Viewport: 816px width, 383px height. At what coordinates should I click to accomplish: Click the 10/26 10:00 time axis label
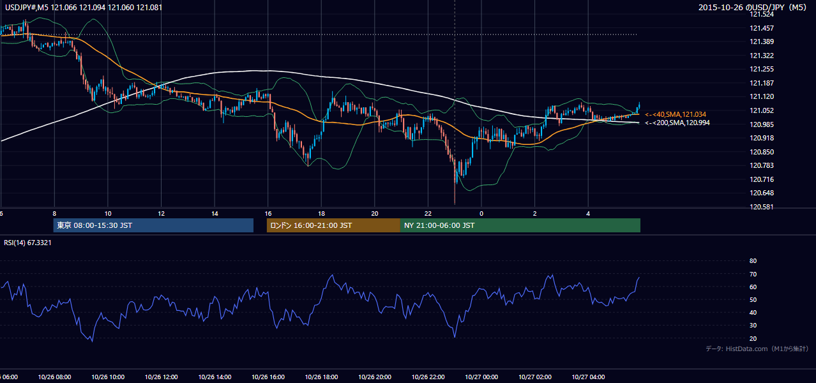pyautogui.click(x=108, y=377)
